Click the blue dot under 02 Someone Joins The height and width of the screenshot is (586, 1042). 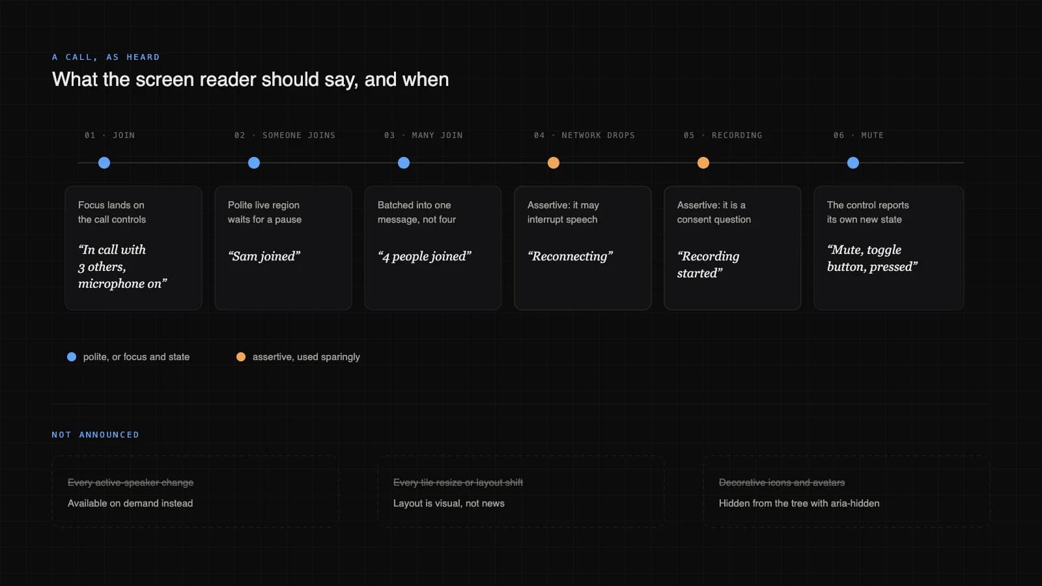(254, 163)
